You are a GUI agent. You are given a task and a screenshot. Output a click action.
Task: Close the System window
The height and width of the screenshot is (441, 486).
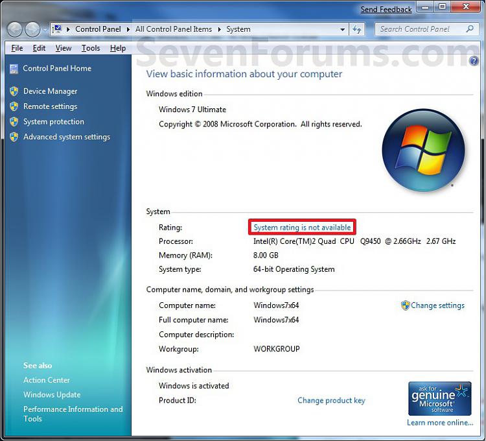[x=466, y=7]
